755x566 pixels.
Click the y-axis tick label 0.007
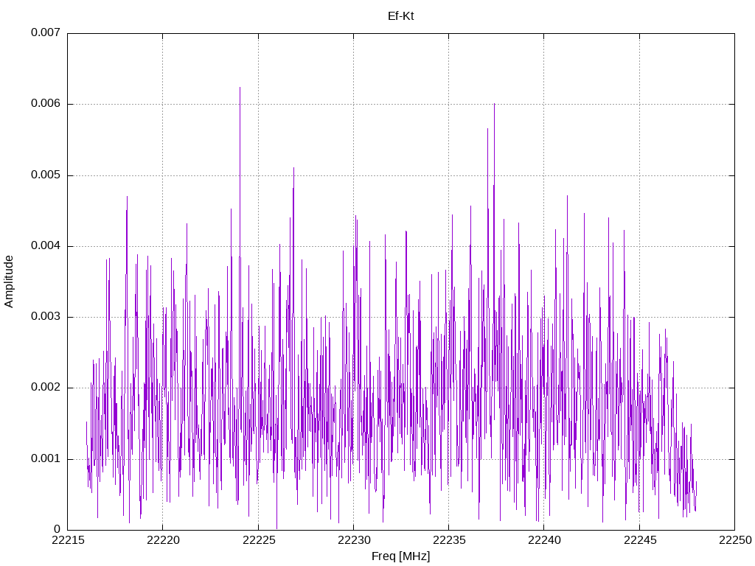(x=46, y=32)
